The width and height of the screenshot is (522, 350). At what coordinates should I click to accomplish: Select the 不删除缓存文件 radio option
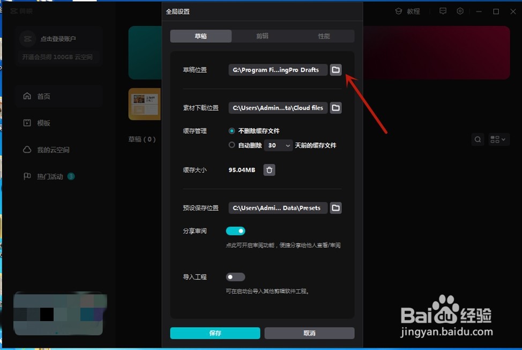coord(231,131)
